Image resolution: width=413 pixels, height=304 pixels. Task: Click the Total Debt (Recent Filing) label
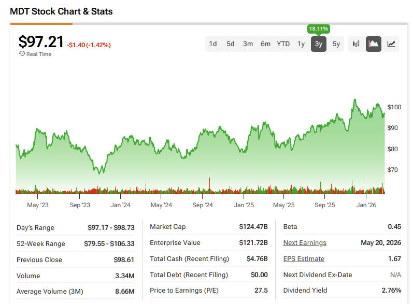[189, 275]
